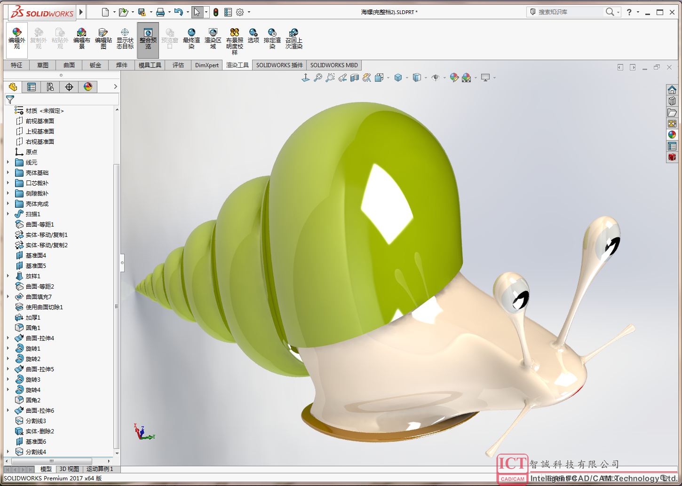Expand the 壳体基础 folder
682x486 pixels.
pos(8,172)
